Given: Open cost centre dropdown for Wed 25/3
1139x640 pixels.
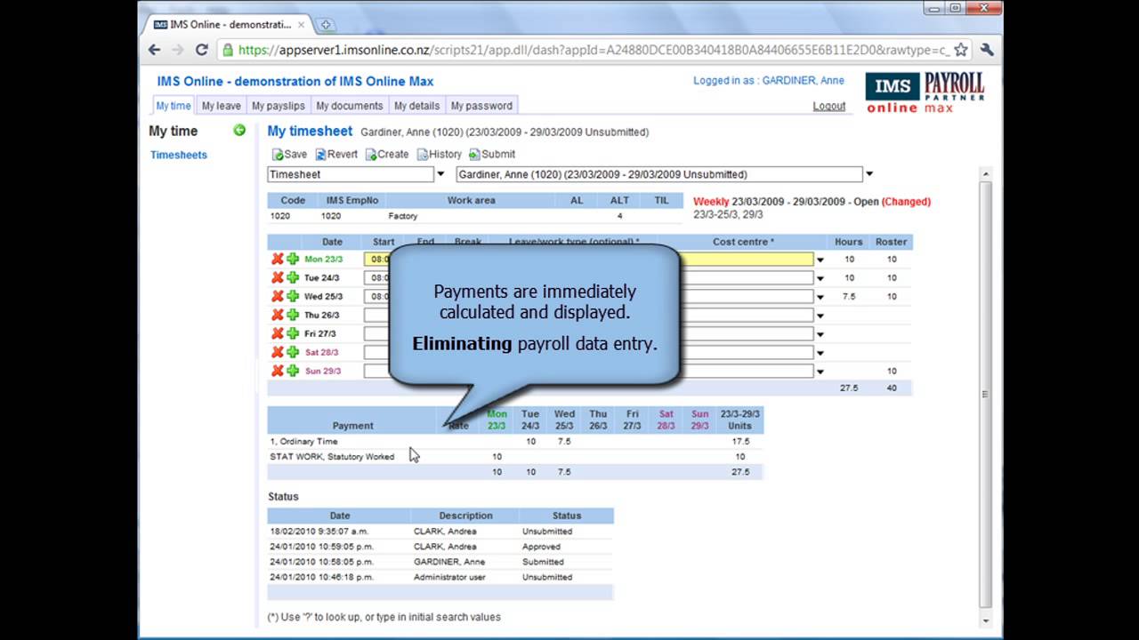Looking at the screenshot, I should click(x=820, y=297).
